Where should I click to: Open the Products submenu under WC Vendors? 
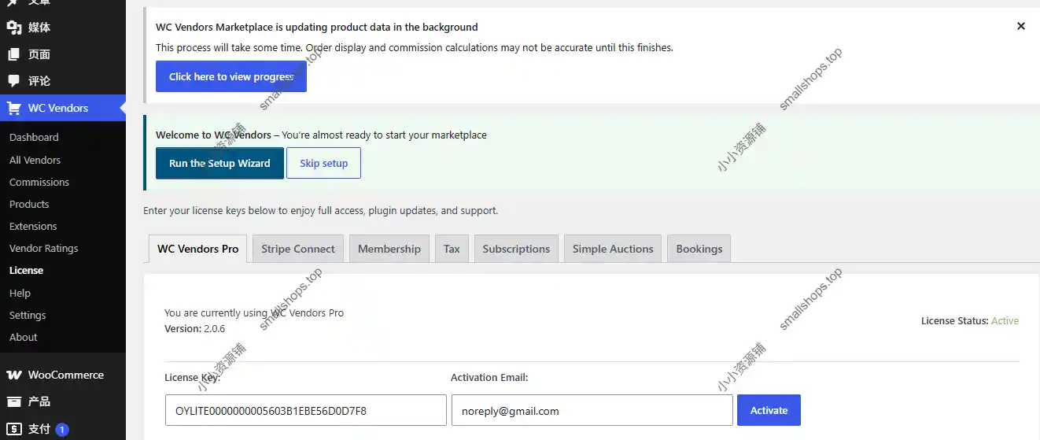(x=29, y=204)
